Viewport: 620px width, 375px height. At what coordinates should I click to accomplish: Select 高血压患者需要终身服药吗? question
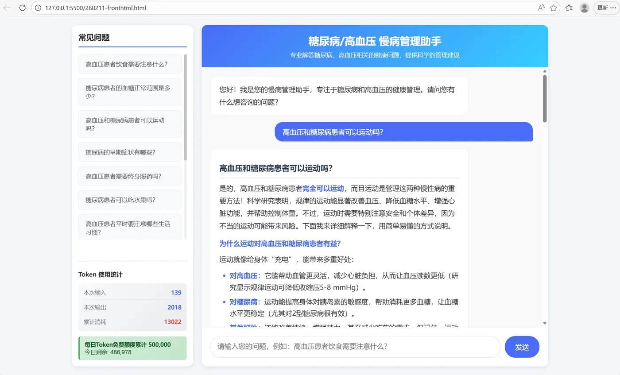point(130,176)
